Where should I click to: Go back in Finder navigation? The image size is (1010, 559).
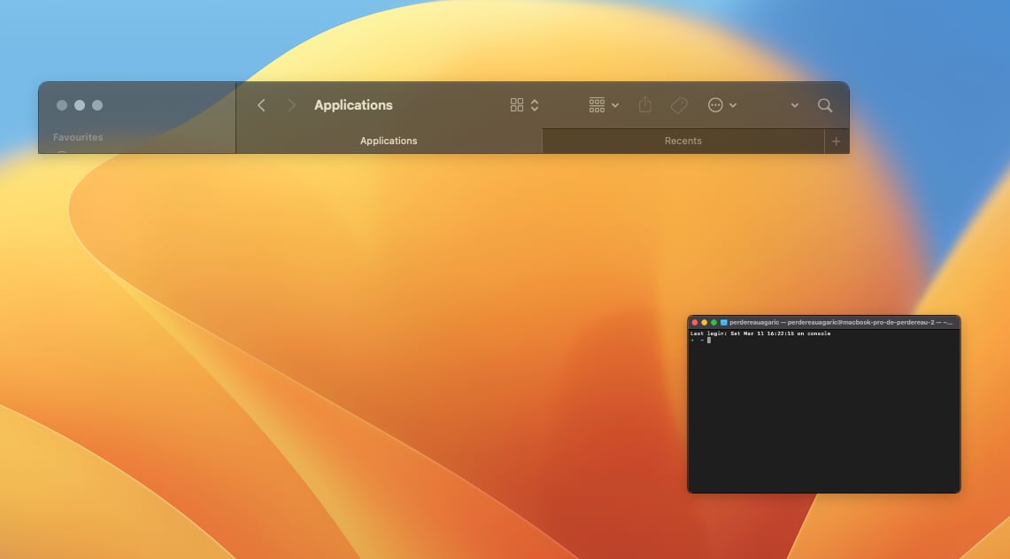261,105
